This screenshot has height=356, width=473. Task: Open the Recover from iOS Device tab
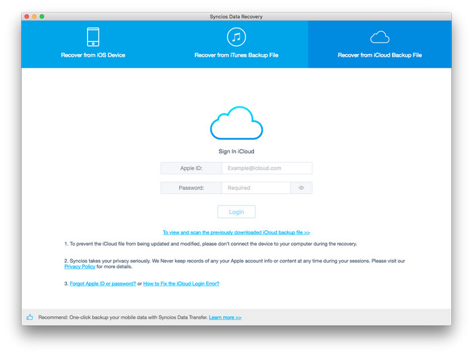[93, 44]
